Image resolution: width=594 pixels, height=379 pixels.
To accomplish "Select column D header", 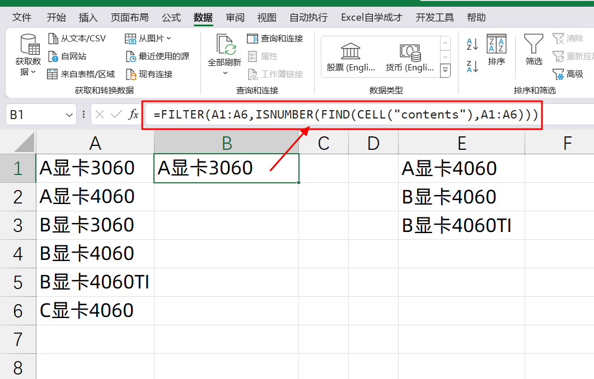I will (373, 143).
